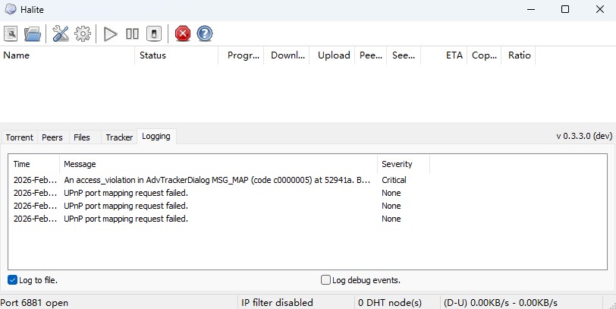Image resolution: width=616 pixels, height=309 pixels.
Task: Sort the log by the Severity column header
Action: [x=403, y=164]
